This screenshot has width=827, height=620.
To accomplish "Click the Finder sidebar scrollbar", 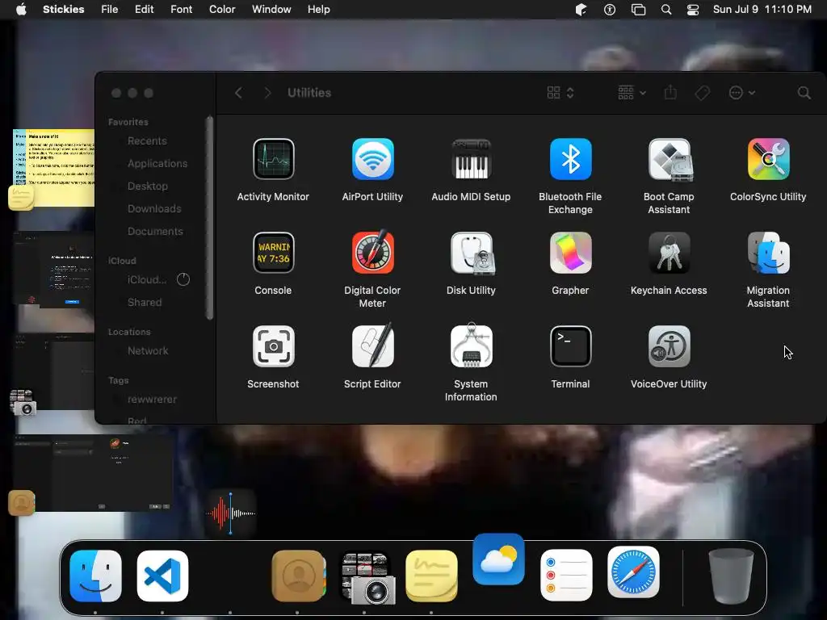I will 209,218.
